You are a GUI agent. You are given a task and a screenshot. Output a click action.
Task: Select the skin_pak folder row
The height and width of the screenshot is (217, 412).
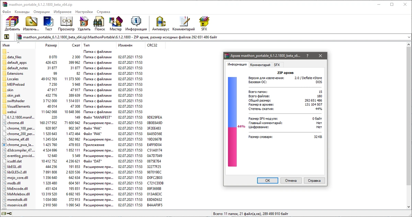click(83, 96)
